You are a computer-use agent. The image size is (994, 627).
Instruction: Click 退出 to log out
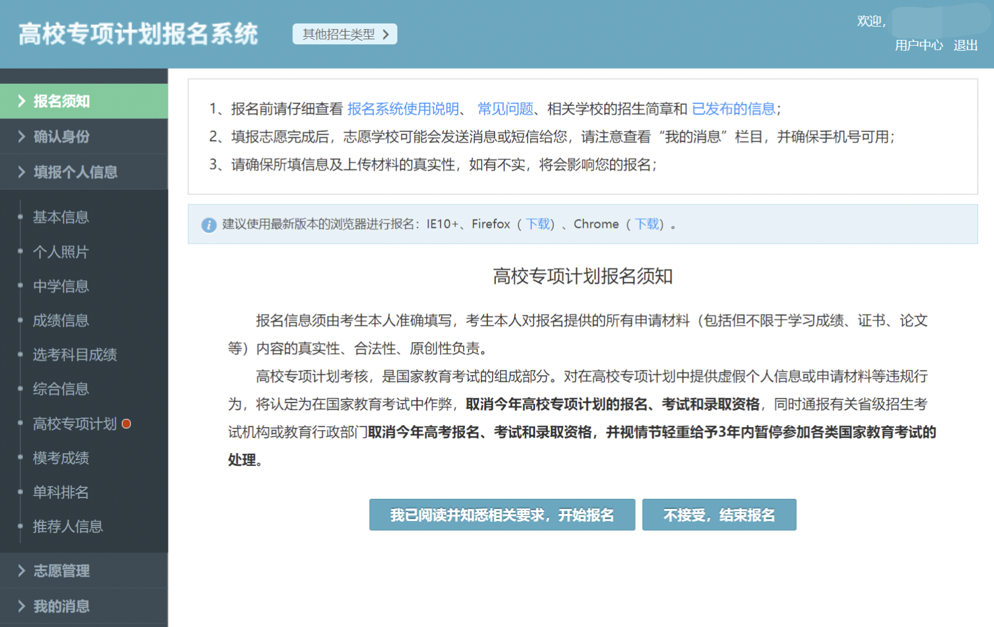pyautogui.click(x=965, y=46)
